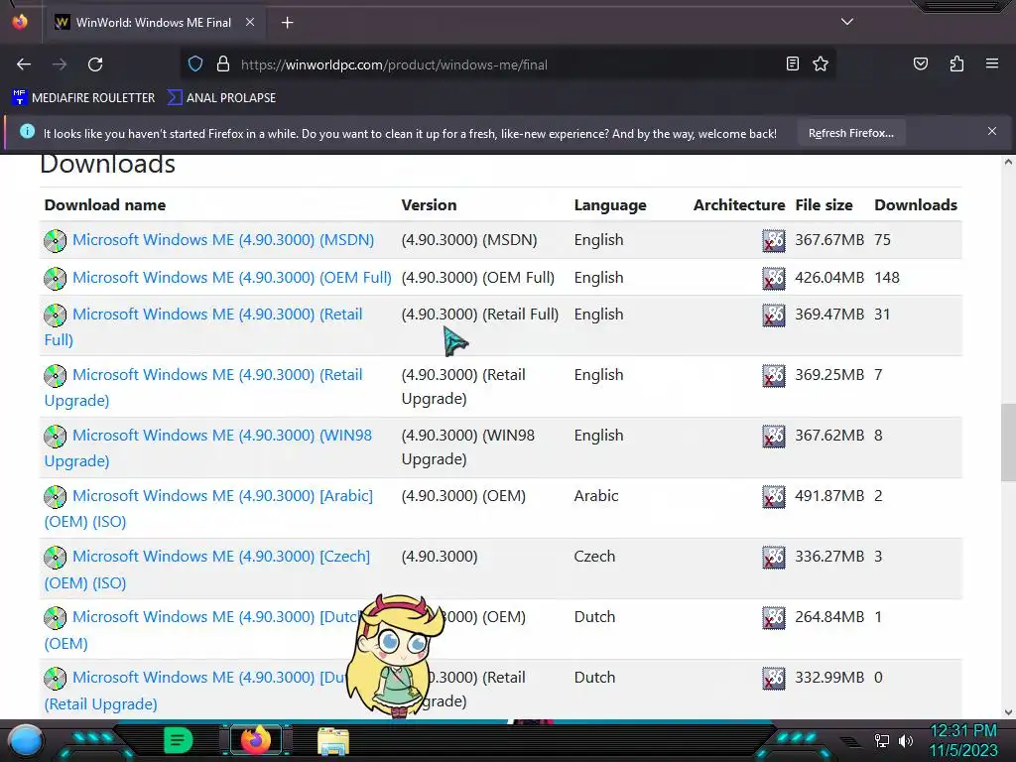
Task: Click the Arabic language cell
Action: (596, 496)
